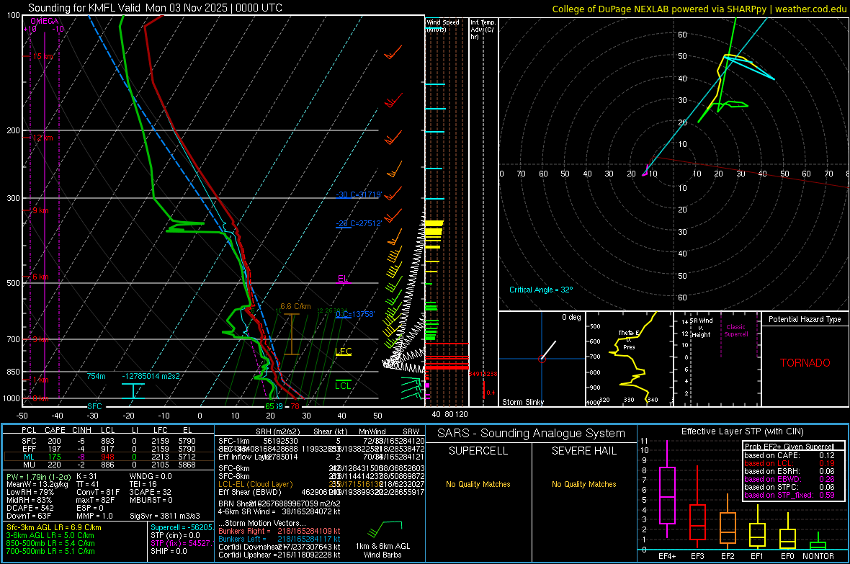Select the red 'Bunkers Right' storm motion
The width and height of the screenshot is (850, 564).
(279, 531)
